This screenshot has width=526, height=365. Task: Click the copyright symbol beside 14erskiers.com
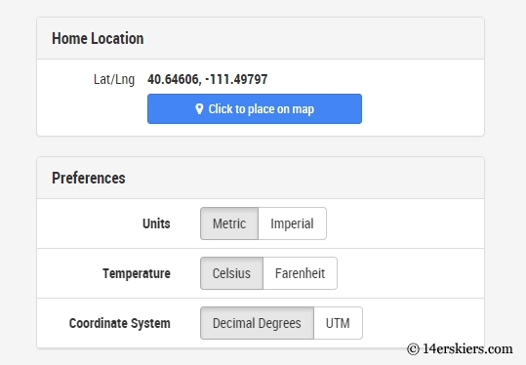(x=414, y=349)
